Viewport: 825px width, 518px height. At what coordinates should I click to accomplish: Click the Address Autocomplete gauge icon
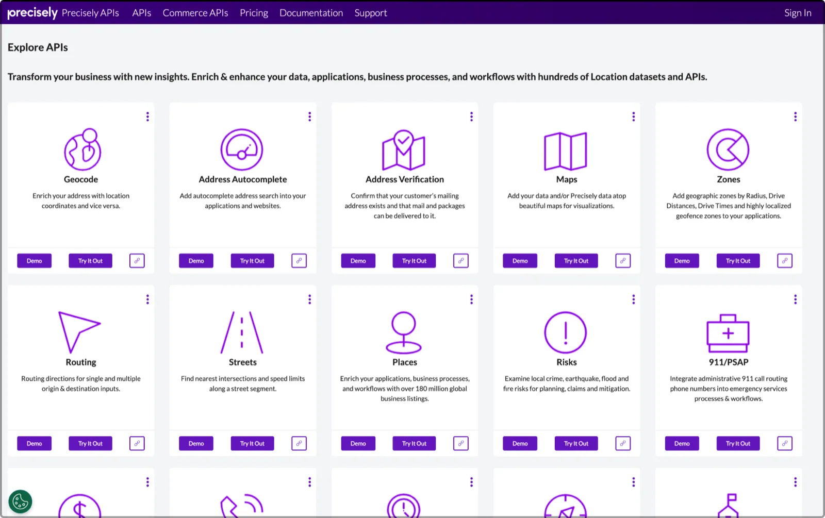(242, 149)
